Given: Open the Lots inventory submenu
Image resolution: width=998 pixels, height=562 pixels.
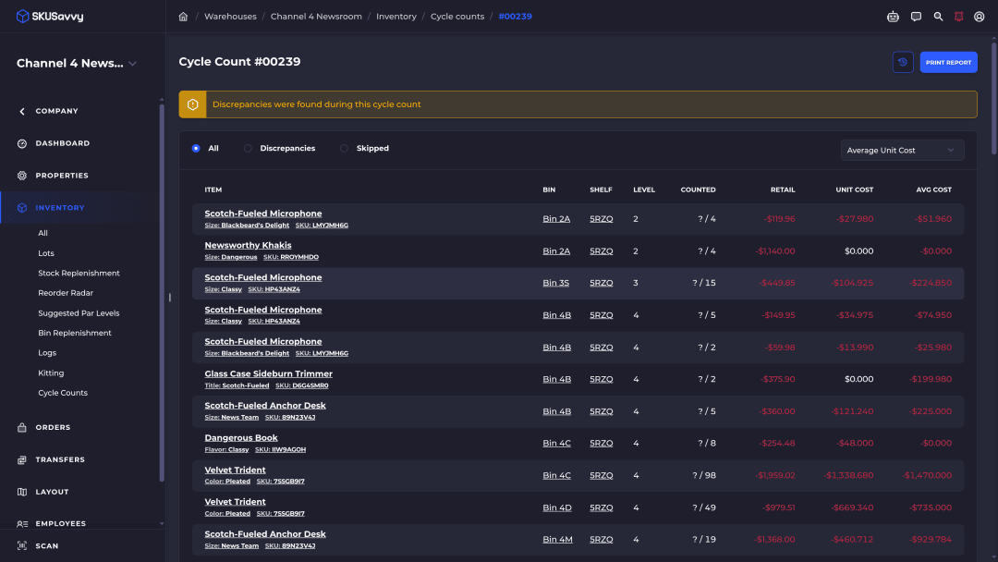Looking at the screenshot, I should click(x=46, y=253).
